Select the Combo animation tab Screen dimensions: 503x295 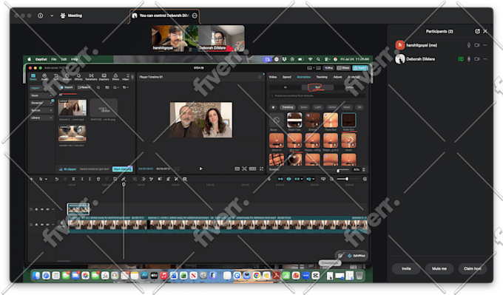click(349, 87)
